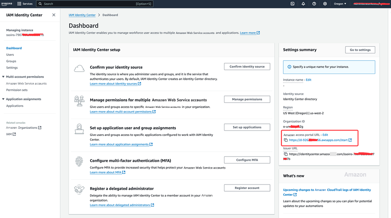391x218 pixels.
Task: Open Learn more about identity sources link
Action: click(115, 84)
